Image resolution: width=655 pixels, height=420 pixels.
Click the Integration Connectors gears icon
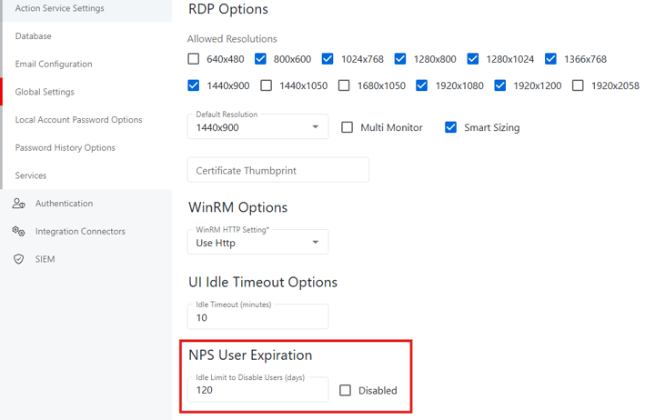(18, 232)
